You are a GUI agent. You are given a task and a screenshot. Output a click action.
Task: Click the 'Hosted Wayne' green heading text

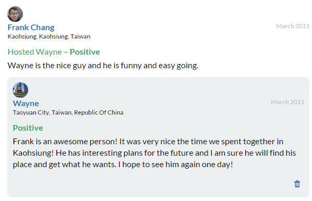(34, 52)
